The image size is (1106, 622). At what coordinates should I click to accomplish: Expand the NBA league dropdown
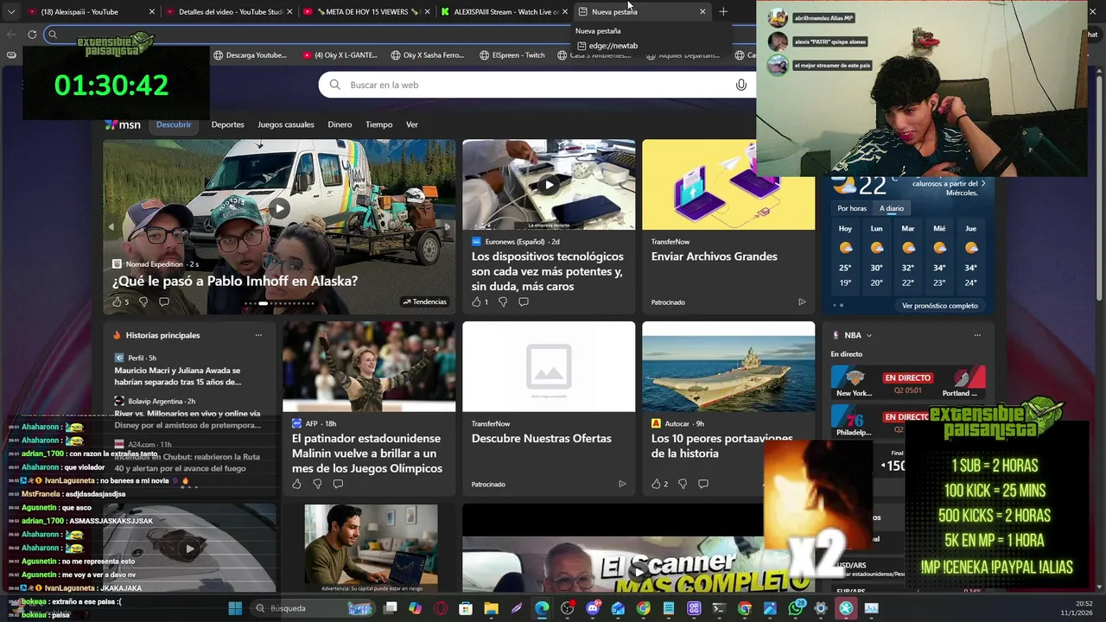click(x=868, y=335)
